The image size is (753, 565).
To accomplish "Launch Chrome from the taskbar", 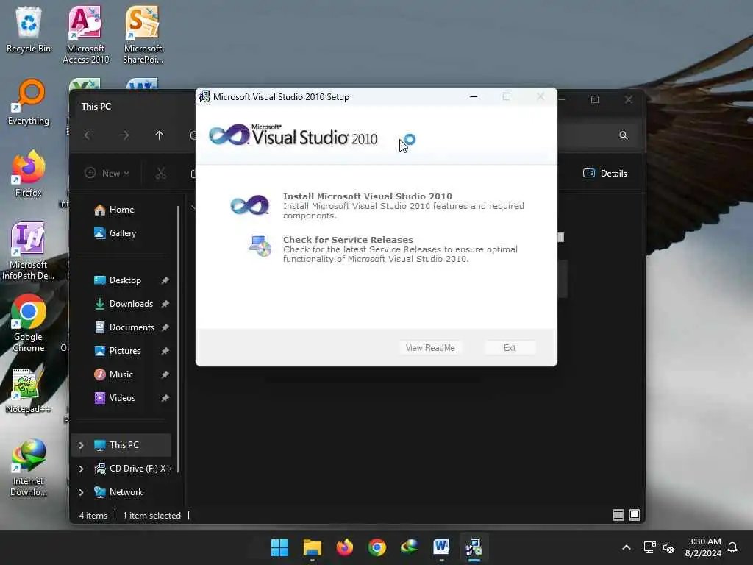I will (377, 547).
